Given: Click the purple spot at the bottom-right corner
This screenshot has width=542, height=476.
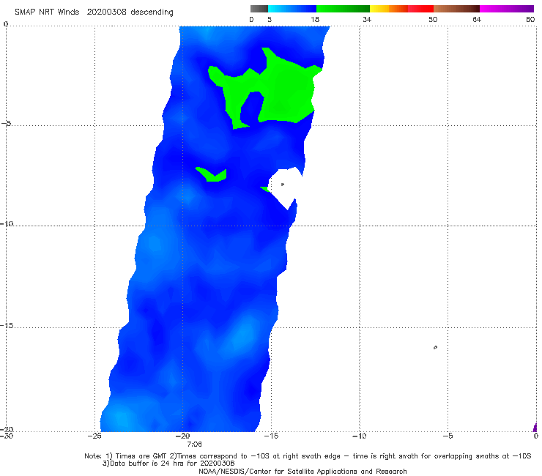Looking at the screenshot, I should tap(535, 427).
